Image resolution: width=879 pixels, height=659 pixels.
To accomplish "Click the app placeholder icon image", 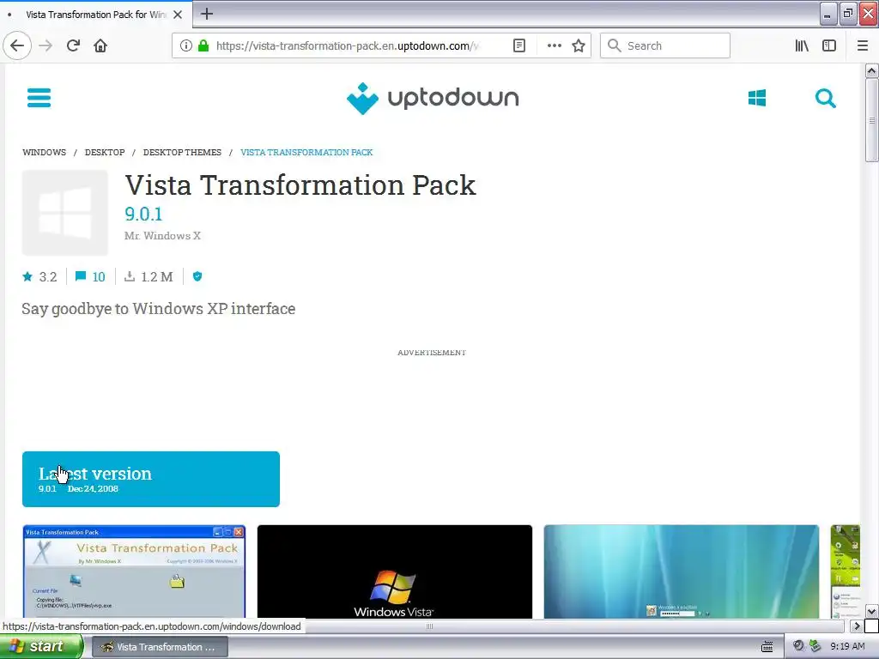I will point(65,213).
